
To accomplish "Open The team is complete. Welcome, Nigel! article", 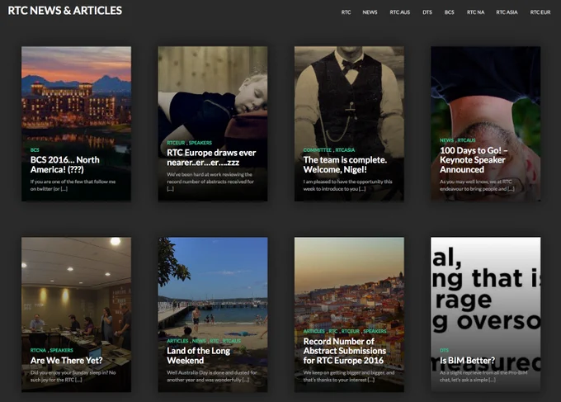I will (345, 164).
